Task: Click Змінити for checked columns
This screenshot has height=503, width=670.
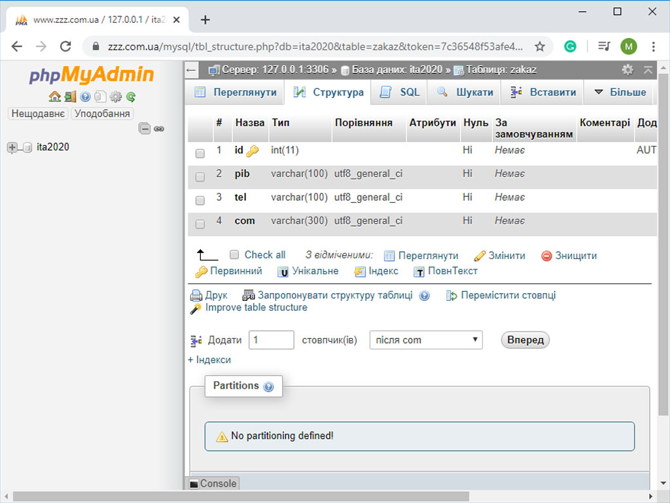Action: click(x=499, y=256)
